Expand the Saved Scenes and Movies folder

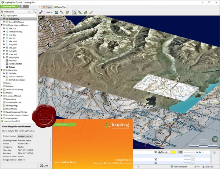2,112
